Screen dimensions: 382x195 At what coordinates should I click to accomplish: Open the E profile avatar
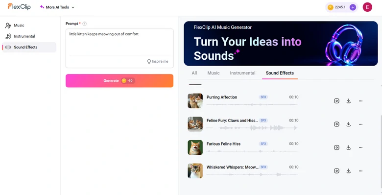(367, 7)
